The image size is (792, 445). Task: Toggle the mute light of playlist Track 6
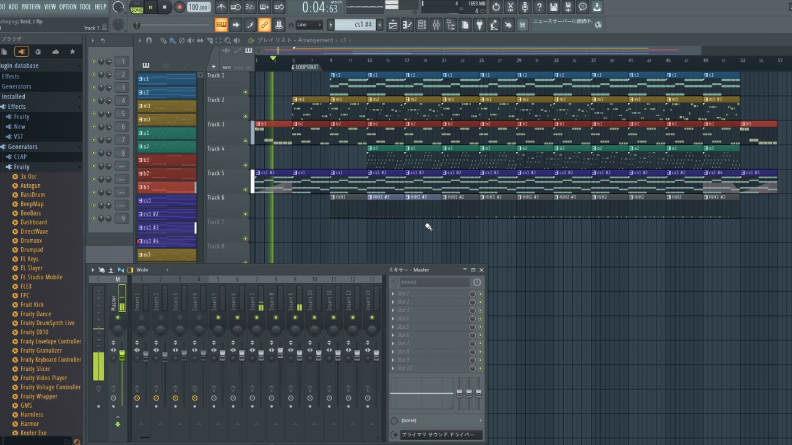[x=246, y=214]
